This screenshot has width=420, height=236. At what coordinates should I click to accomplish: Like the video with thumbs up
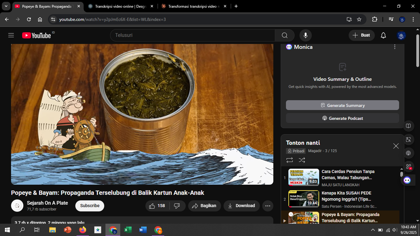click(x=157, y=206)
